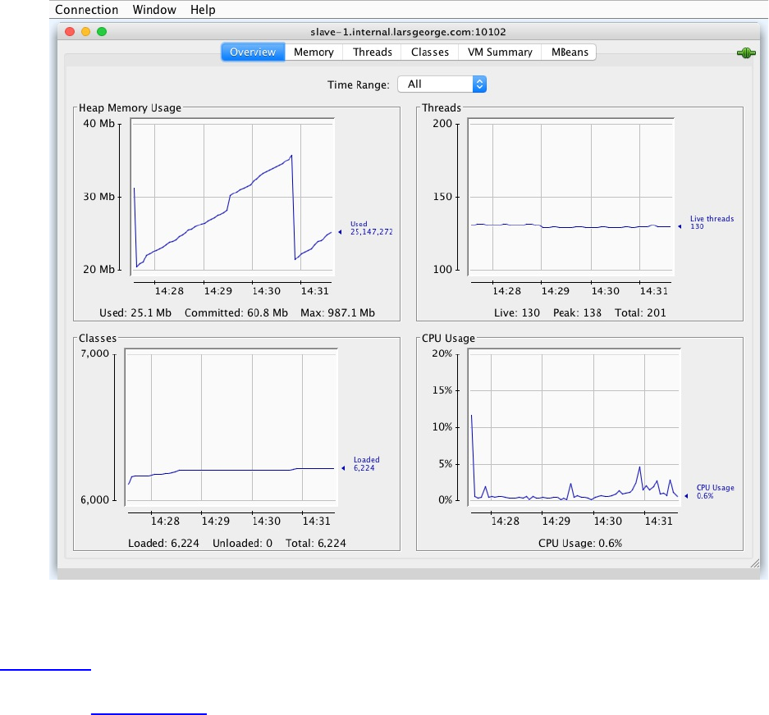This screenshot has height=715, width=769.
Task: Click the Time Range blue arrow stepper
Action: (x=479, y=84)
